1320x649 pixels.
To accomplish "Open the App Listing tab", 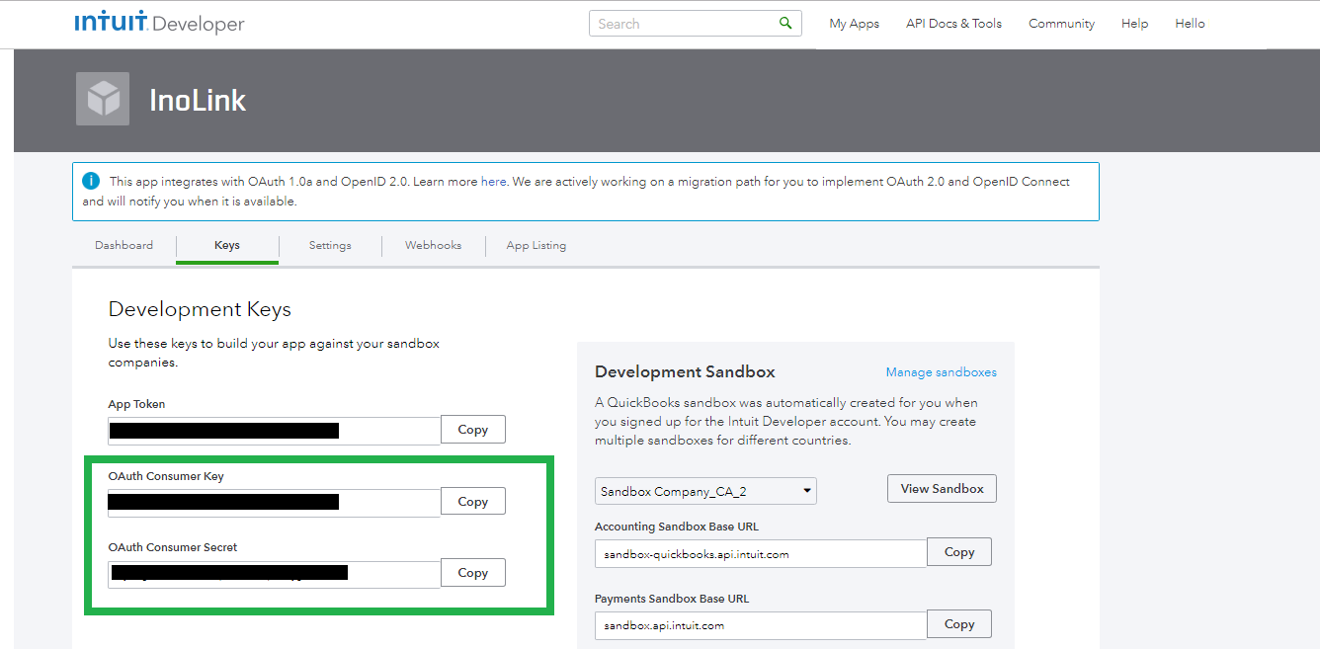I will pos(536,245).
